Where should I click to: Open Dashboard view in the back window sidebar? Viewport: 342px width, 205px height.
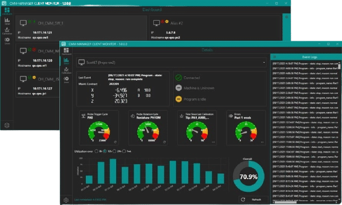coord(7,11)
